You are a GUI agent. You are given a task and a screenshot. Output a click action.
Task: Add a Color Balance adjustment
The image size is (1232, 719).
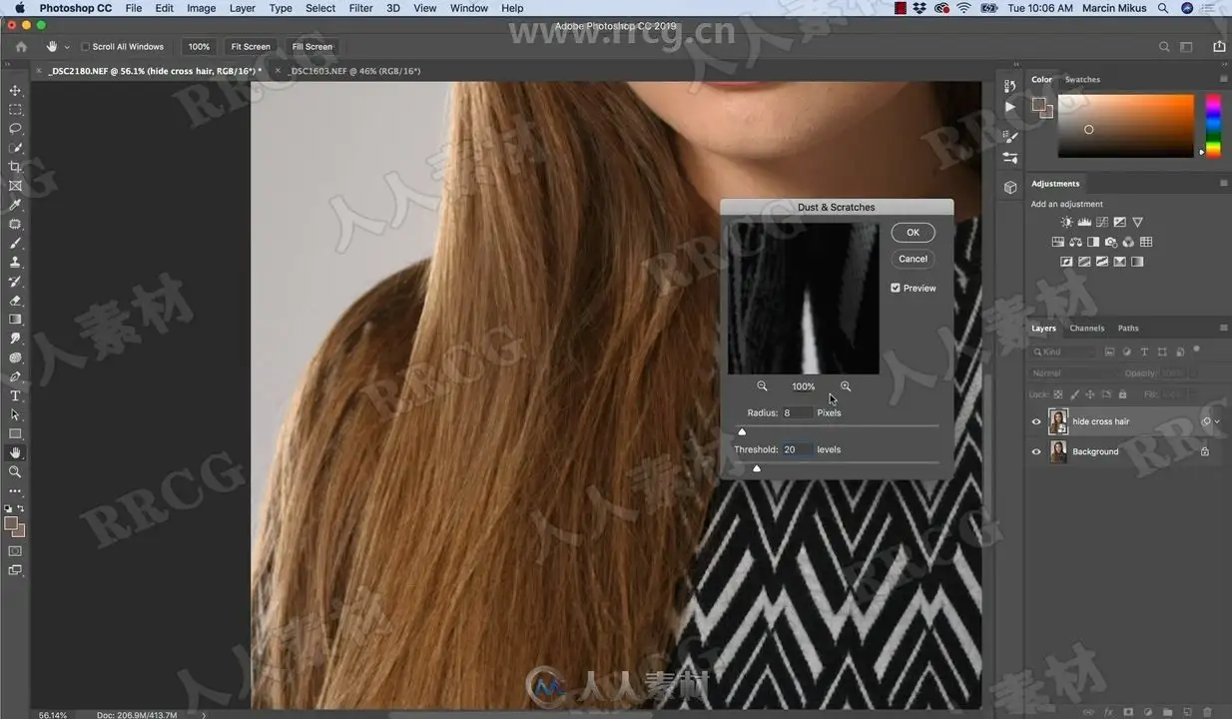pos(1075,242)
